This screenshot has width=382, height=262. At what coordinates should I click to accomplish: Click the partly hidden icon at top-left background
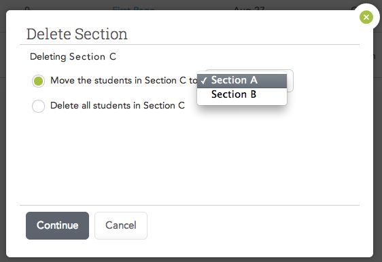tap(27, 9)
